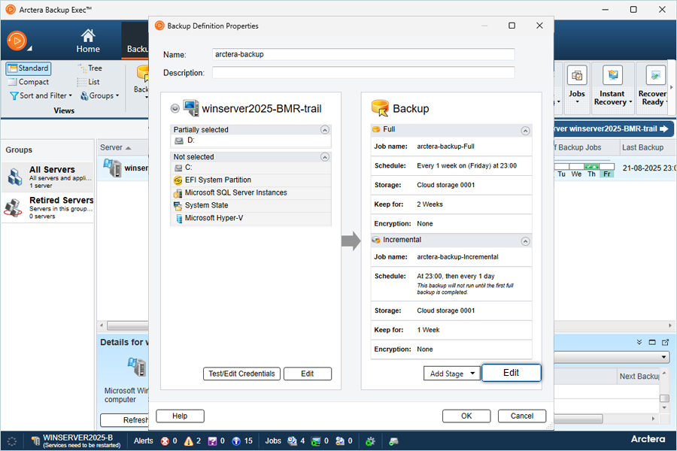Click the Microsoft Hyper-V icon
677x451 pixels.
(179, 219)
